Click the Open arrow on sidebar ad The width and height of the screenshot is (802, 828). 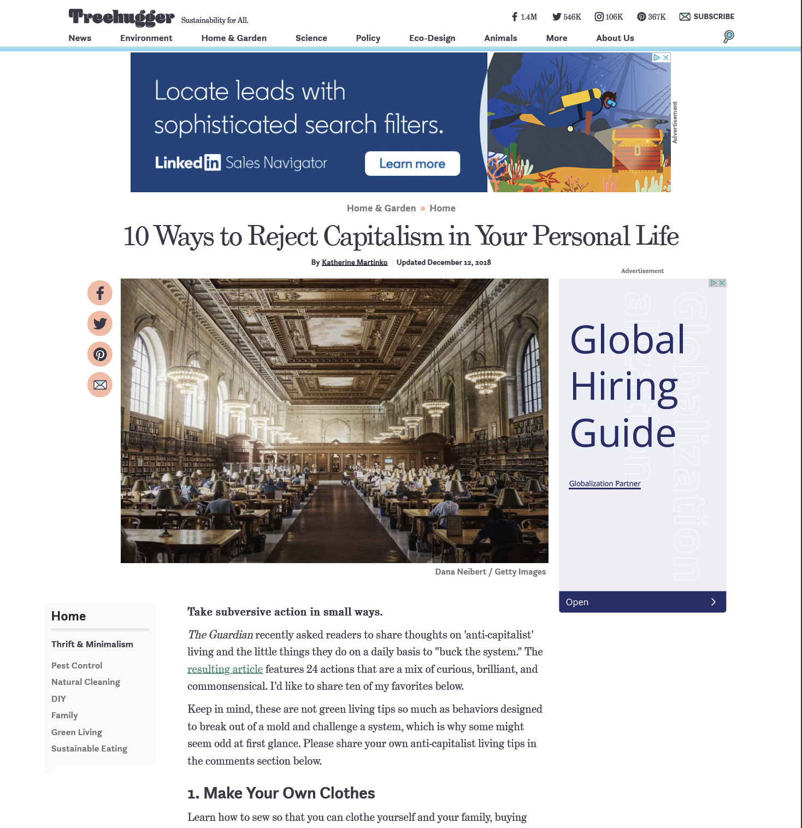point(713,602)
